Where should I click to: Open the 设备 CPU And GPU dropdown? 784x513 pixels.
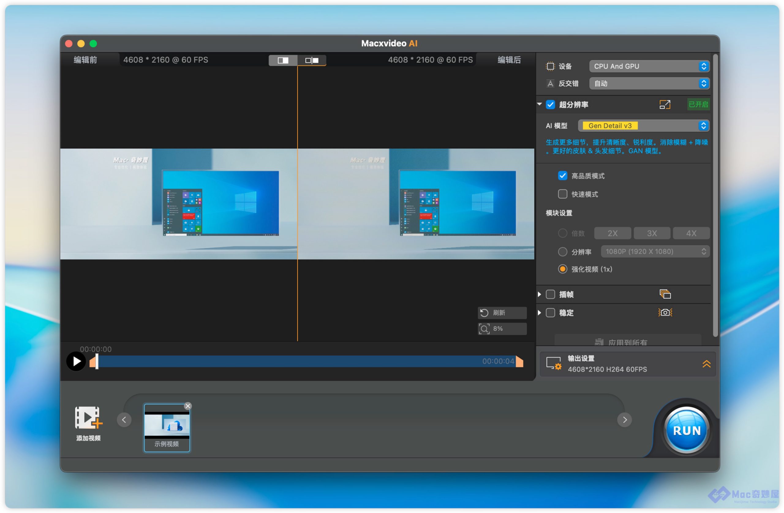pos(649,66)
